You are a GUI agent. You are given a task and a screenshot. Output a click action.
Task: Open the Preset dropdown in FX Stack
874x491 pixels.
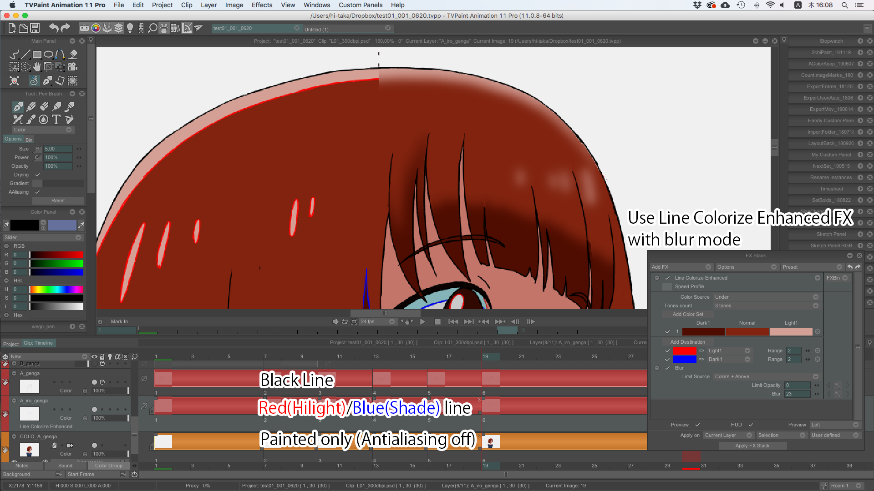coord(812,267)
